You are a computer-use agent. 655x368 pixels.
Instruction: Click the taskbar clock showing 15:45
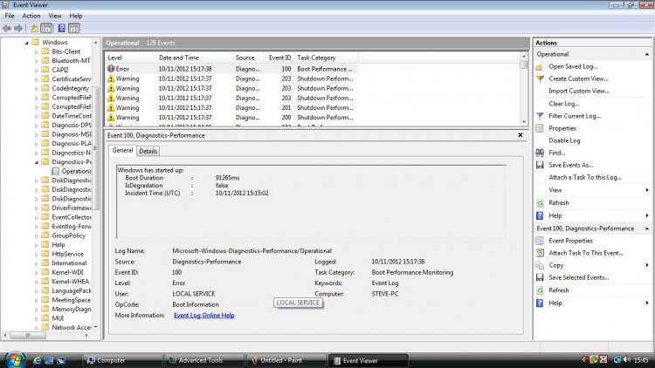coord(641,360)
